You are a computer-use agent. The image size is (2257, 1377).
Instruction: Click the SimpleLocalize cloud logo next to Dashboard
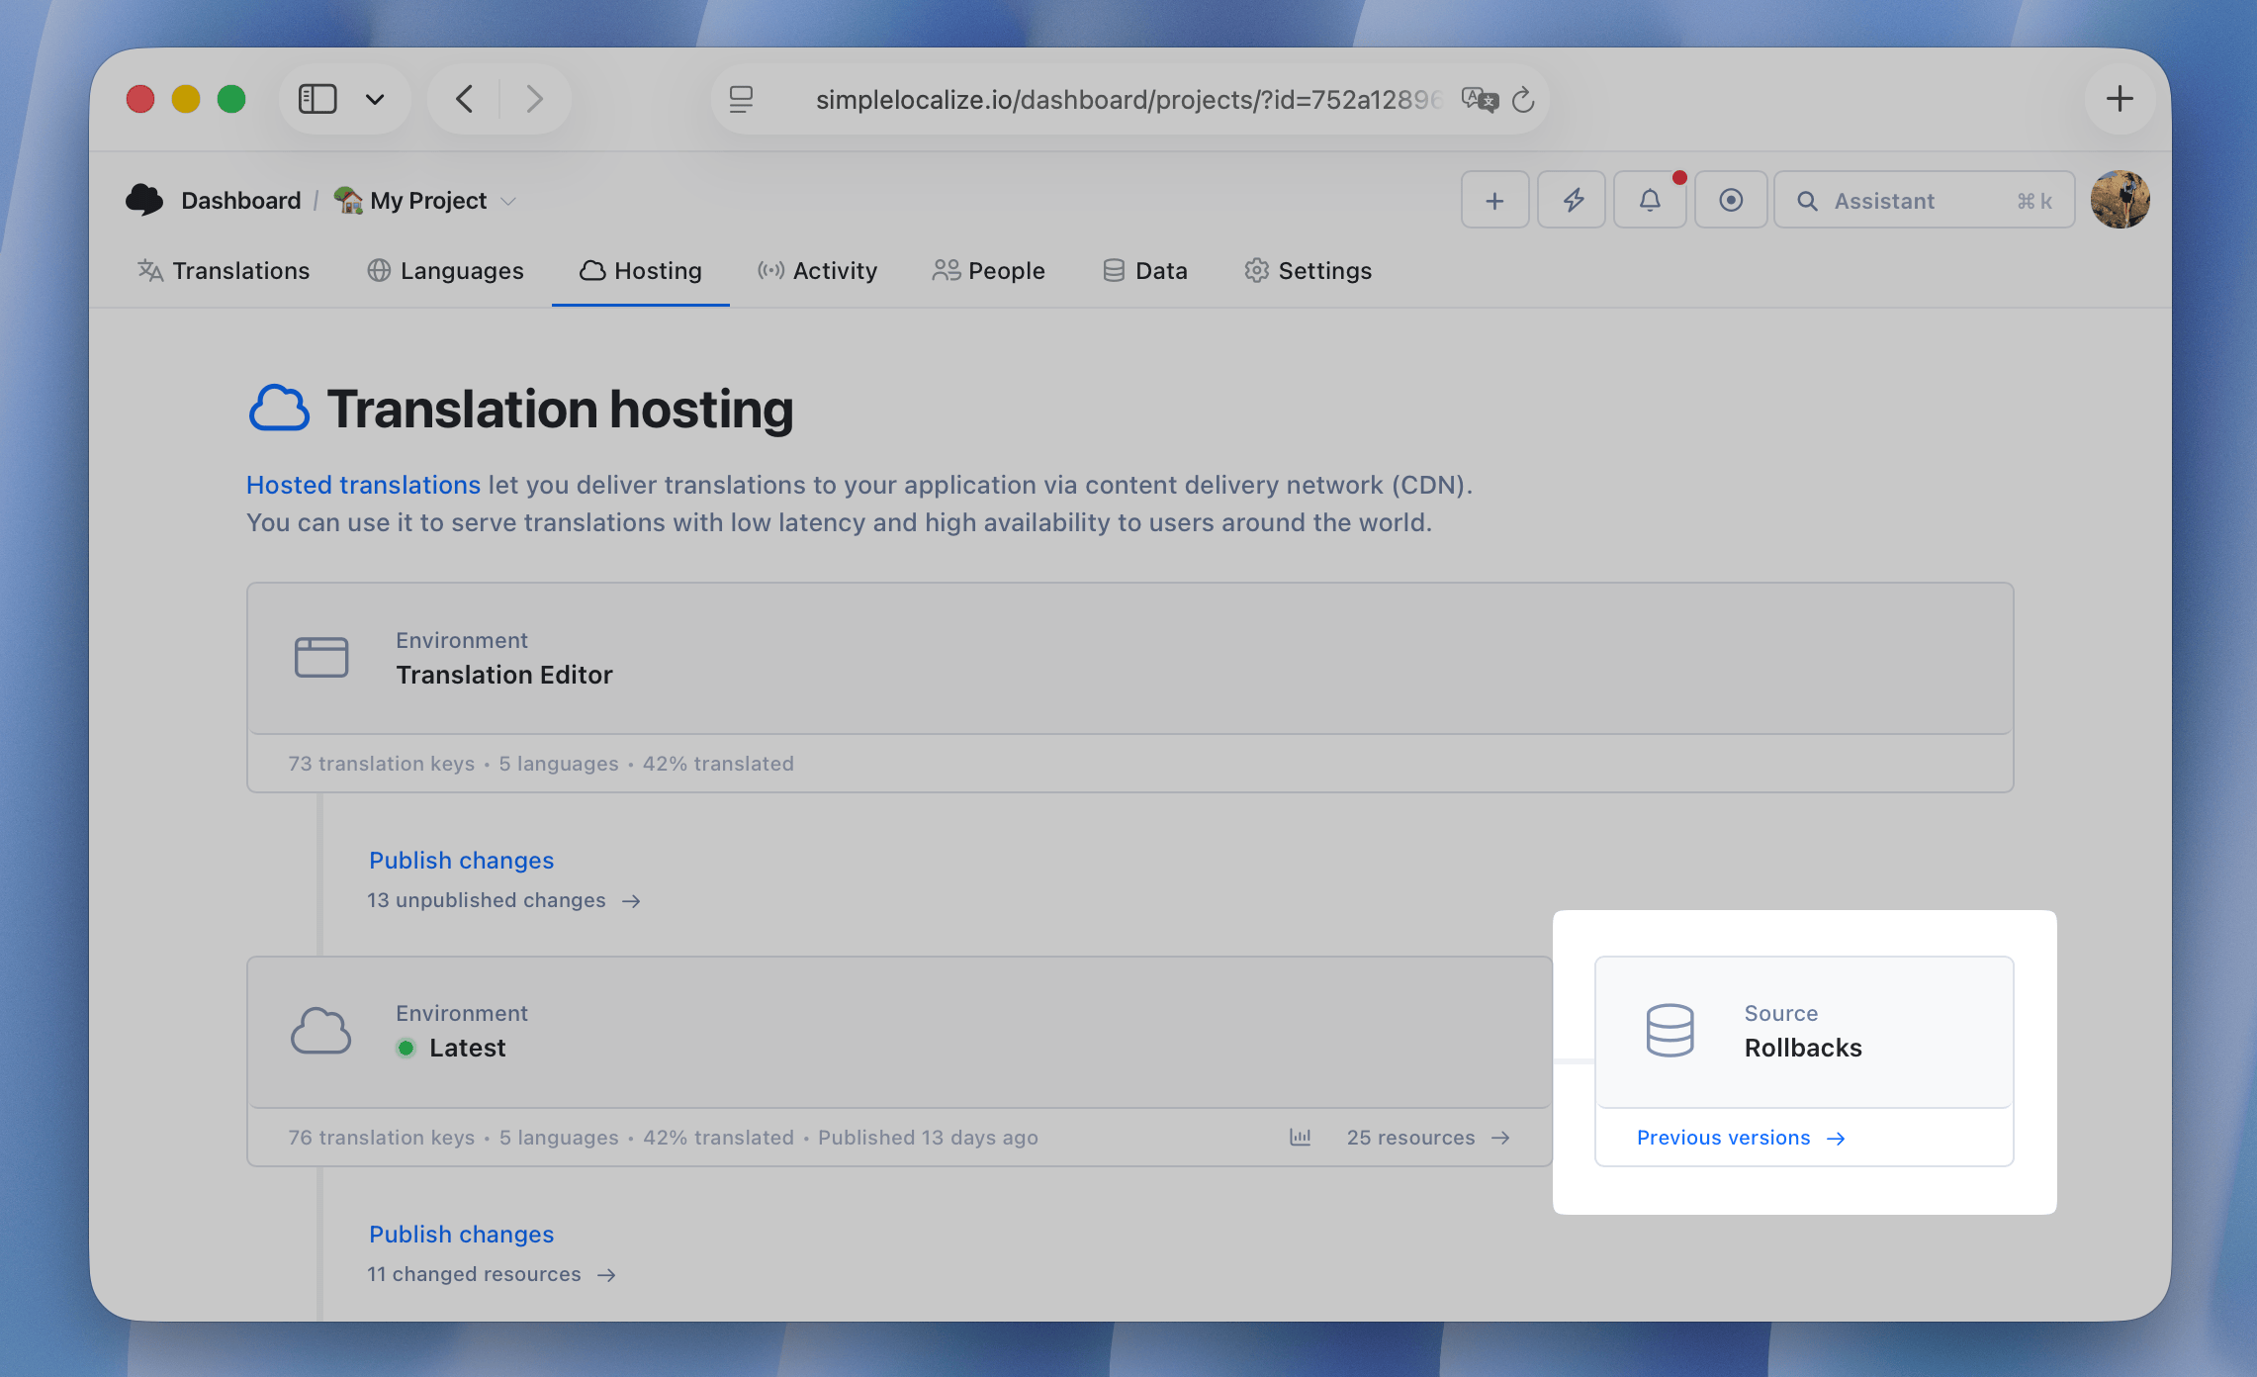144,199
